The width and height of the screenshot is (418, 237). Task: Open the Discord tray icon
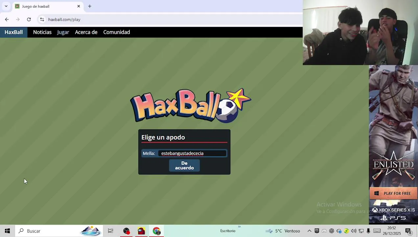click(x=324, y=231)
